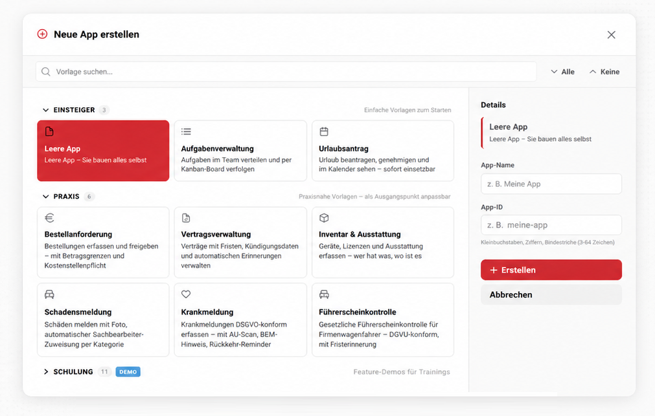Screen dimensions: 655x416
Task: Click the contract file icon on Vertragsverwaltung
Action: [186, 218]
